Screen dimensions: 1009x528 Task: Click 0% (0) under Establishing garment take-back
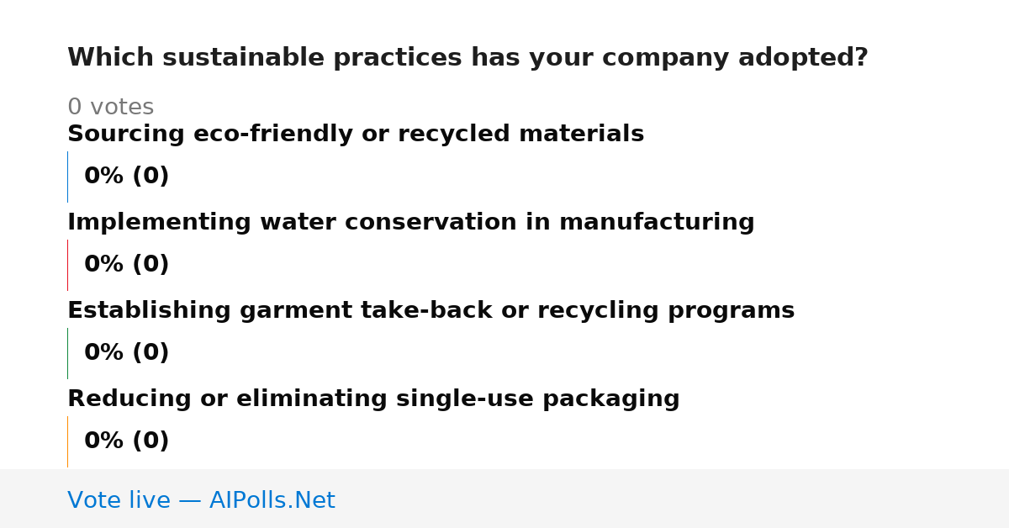(126, 353)
